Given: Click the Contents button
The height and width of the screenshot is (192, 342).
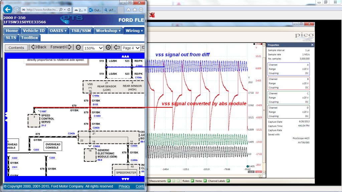Looking at the screenshot, I should click(16, 48).
